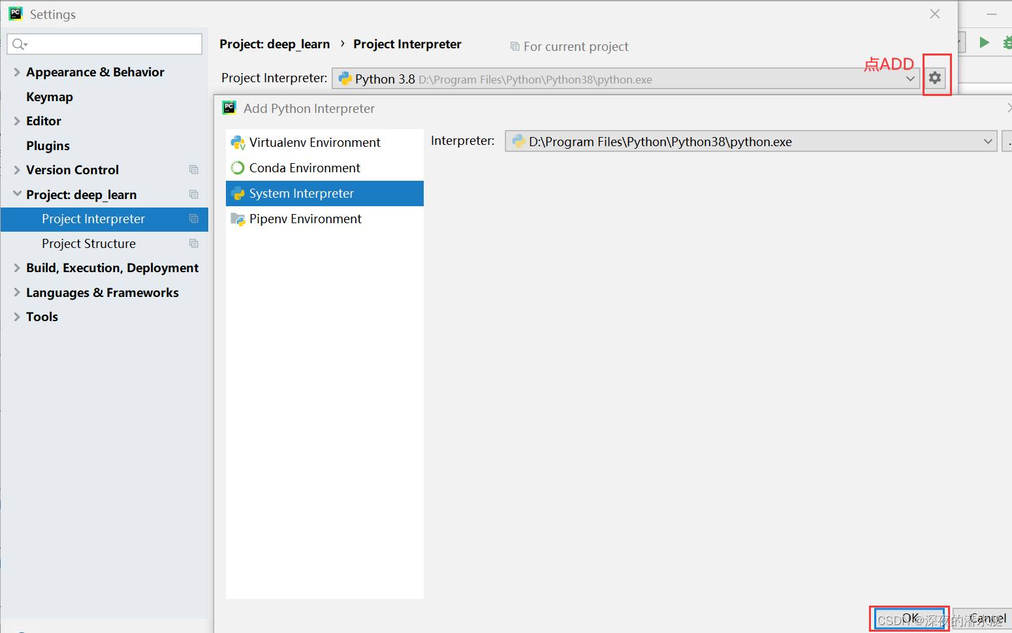This screenshot has height=633, width=1012.
Task: Click the green Run arrow in PyCharm toolbar
Action: tap(985, 42)
